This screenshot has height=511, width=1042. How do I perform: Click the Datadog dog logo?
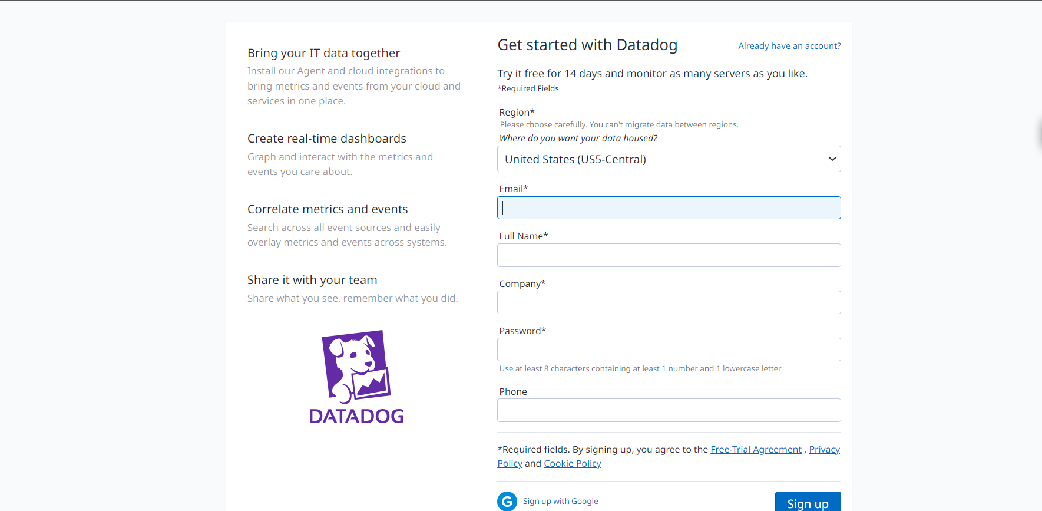(x=356, y=377)
